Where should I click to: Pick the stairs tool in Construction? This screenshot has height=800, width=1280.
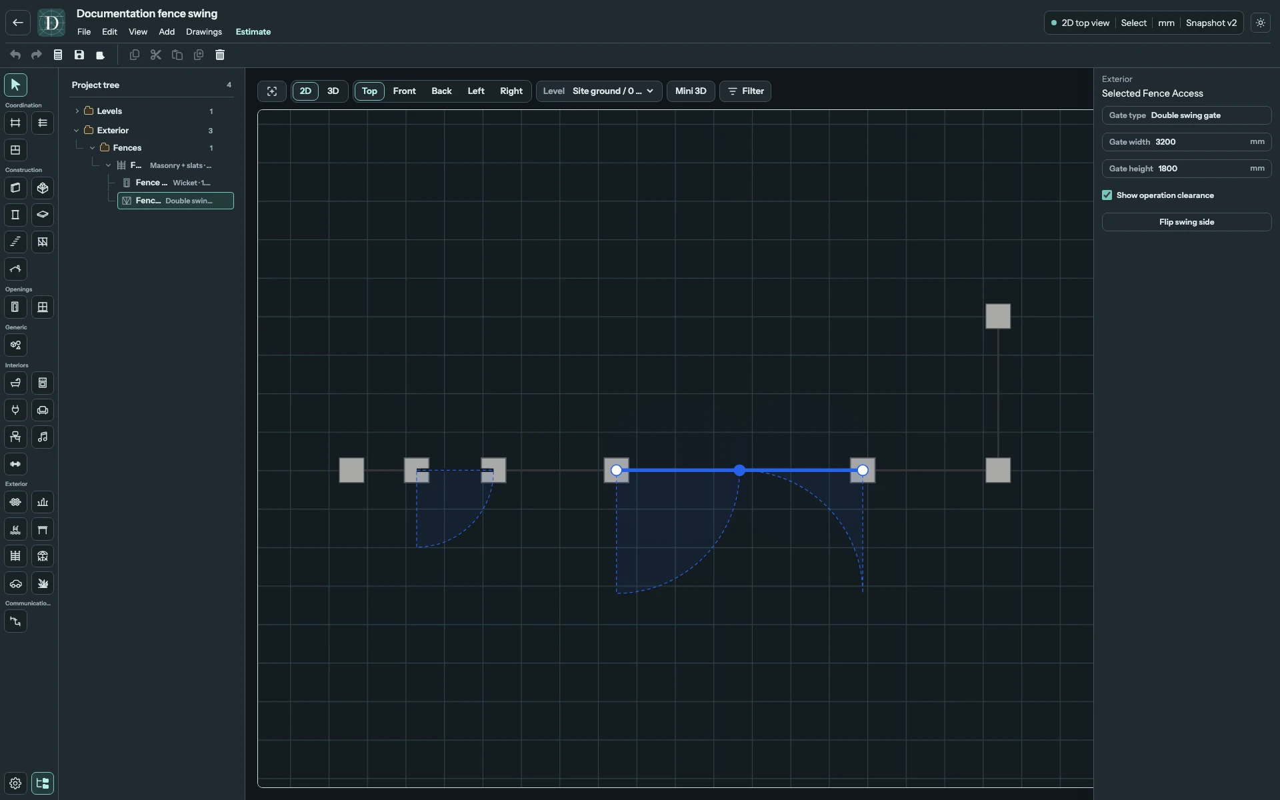(x=15, y=242)
